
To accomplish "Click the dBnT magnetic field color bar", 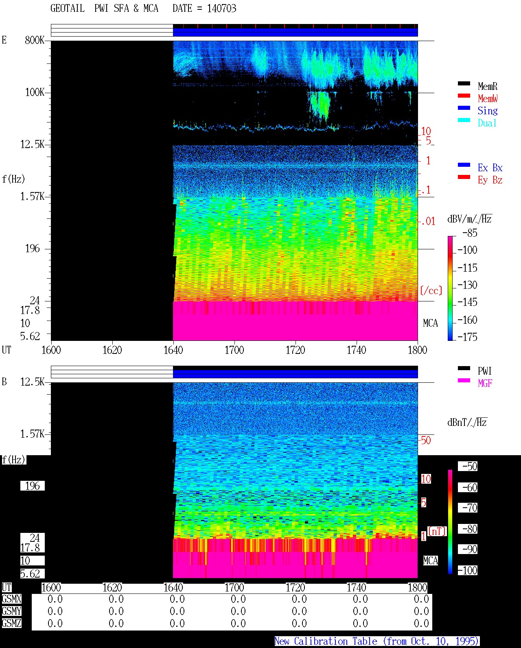I will click(x=450, y=522).
